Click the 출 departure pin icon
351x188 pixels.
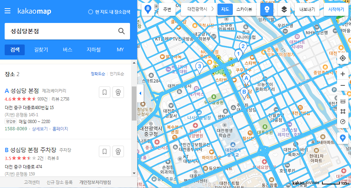coord(148,9)
